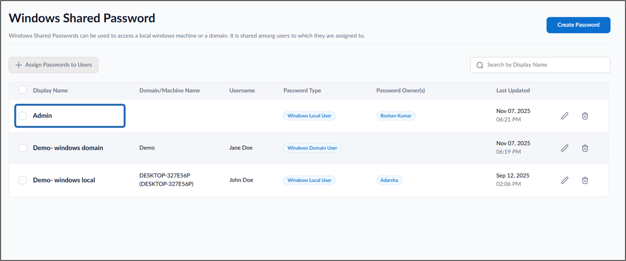Click the Username column header
Screen dimensions: 626x261
click(242, 91)
